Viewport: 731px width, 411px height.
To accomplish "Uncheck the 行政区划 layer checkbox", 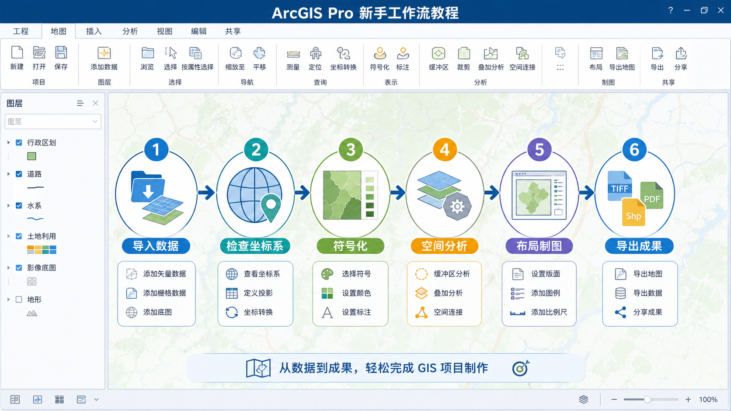I will coord(19,142).
